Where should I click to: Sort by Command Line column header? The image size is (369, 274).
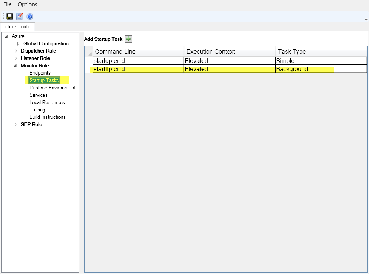click(115, 51)
